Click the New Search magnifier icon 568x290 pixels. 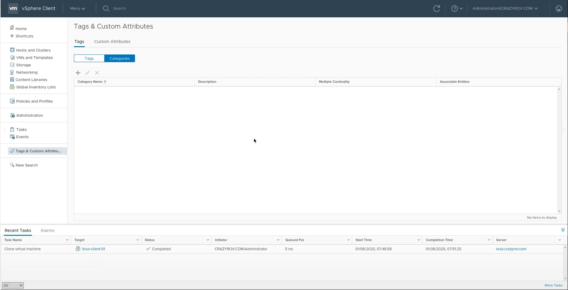[x=12, y=165]
